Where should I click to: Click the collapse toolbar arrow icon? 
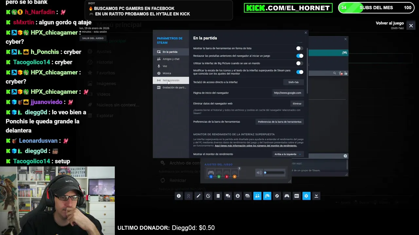pyautogui.click(x=316, y=196)
